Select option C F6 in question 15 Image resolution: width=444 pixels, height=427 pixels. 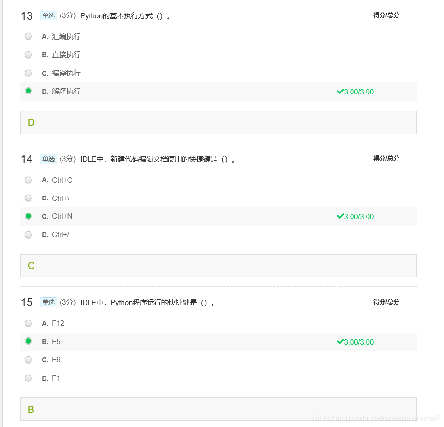(28, 360)
